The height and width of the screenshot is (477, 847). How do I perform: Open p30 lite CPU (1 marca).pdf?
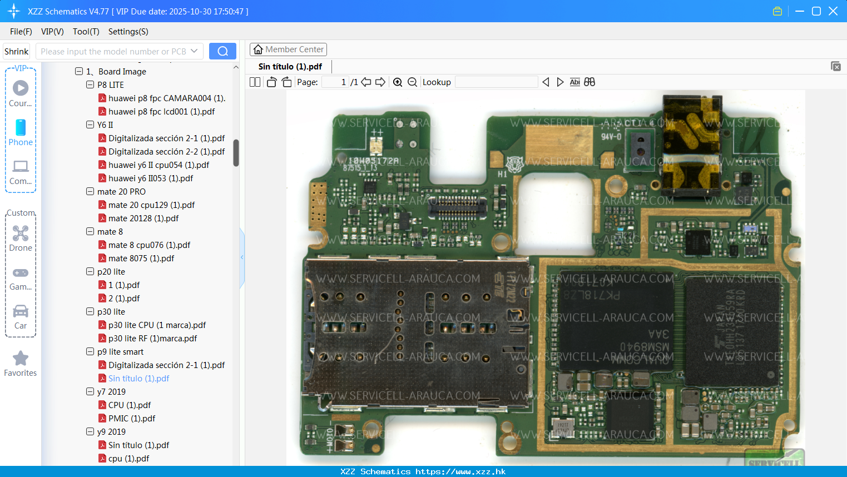click(x=152, y=325)
